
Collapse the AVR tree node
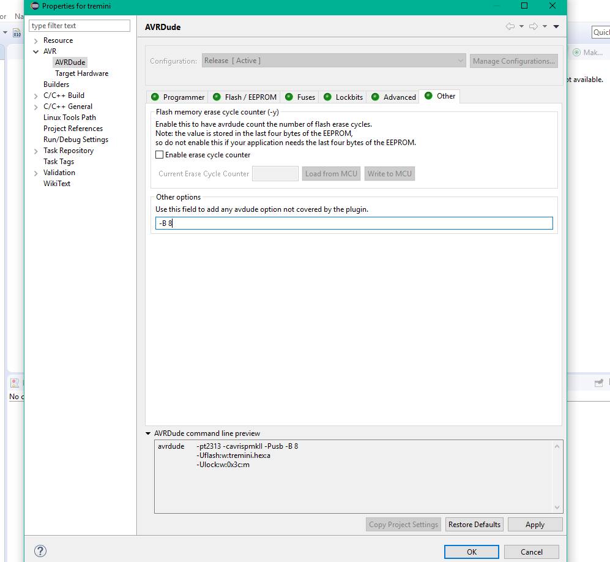[35, 52]
